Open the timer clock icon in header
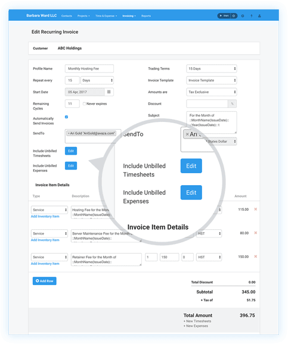The image size is (288, 344). [x=234, y=16]
